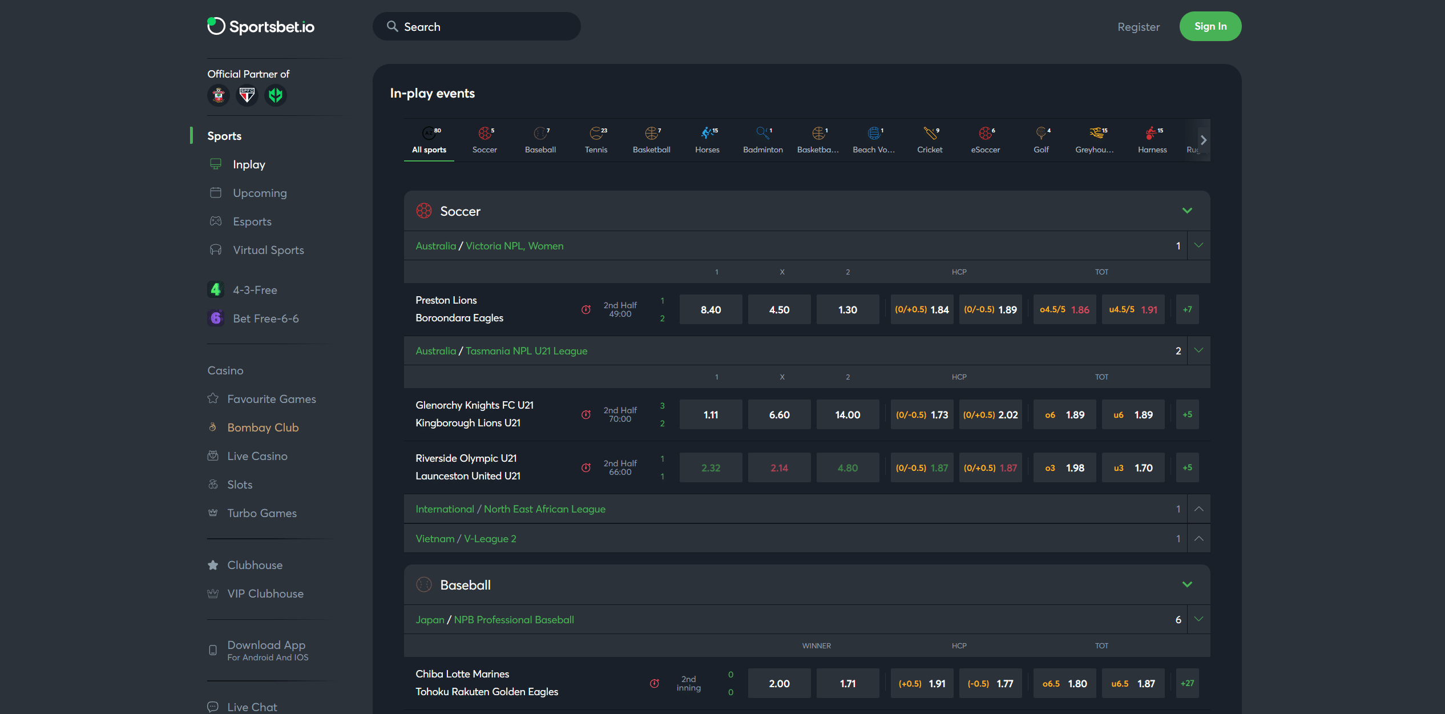Open the 4-3-Free promotion icon
1445x714 pixels.
point(215,290)
